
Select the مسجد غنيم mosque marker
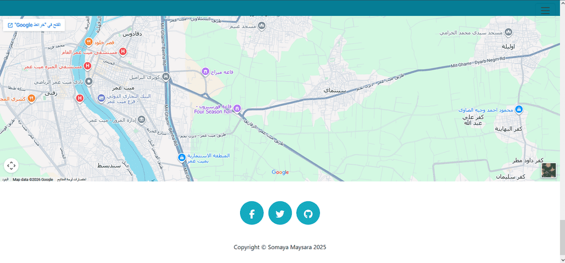[x=262, y=26]
